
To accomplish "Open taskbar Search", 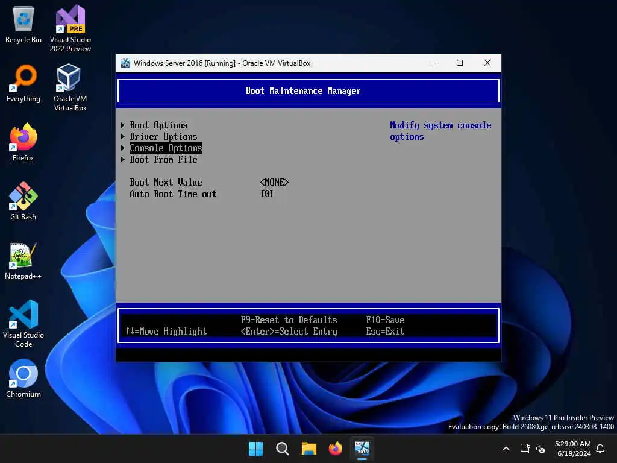I will pyautogui.click(x=282, y=449).
